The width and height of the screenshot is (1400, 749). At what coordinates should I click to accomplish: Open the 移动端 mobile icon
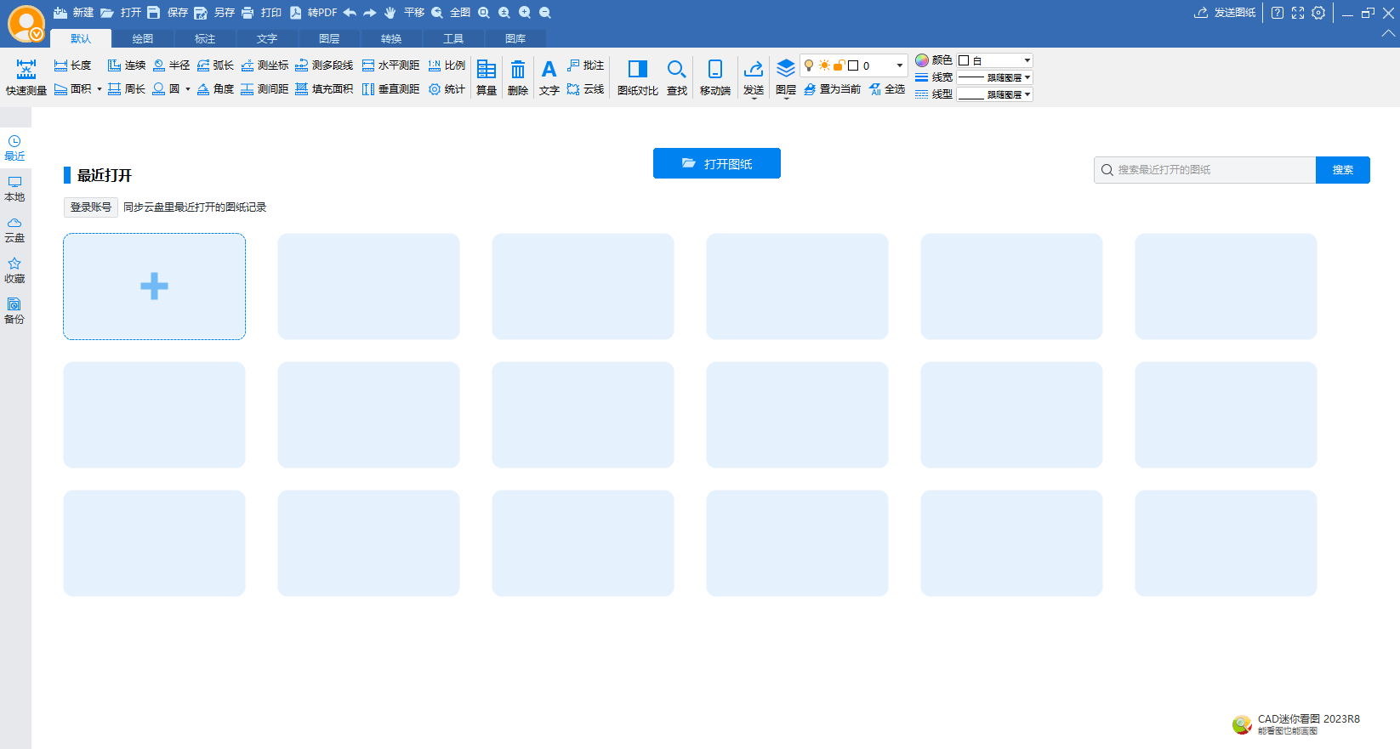pyautogui.click(x=714, y=77)
